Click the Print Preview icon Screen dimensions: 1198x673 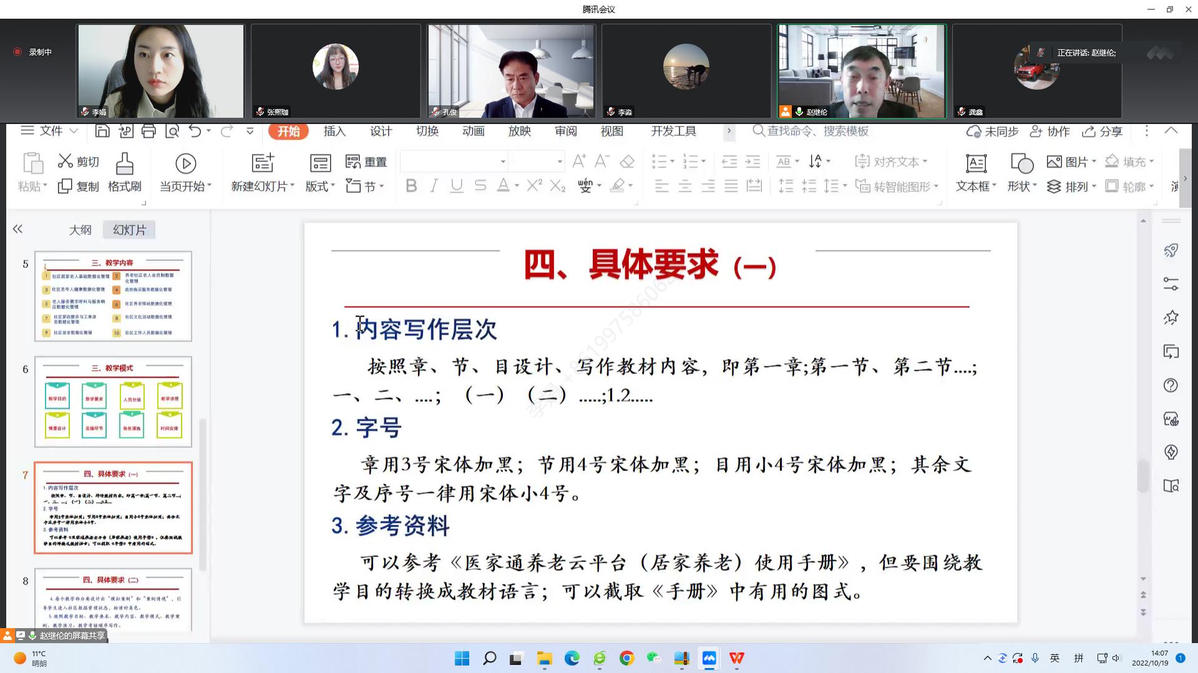(x=172, y=131)
